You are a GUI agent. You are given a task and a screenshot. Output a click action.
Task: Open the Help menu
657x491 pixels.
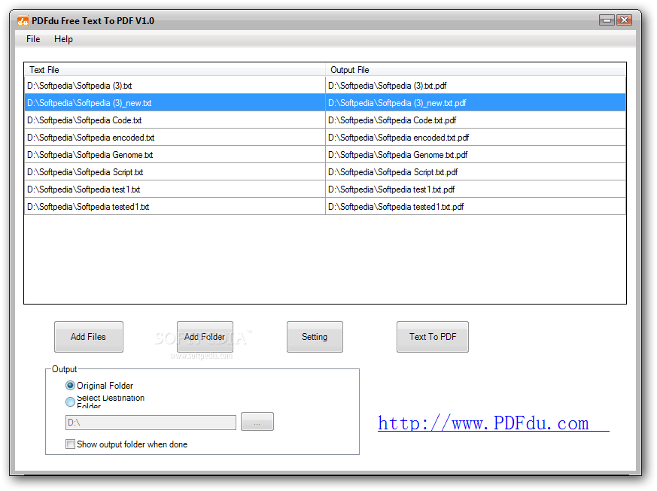coord(63,39)
